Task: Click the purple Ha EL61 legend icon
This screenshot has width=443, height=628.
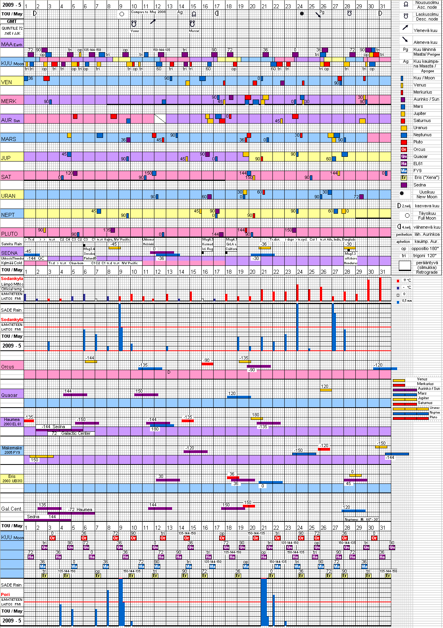Action: pyautogui.click(x=404, y=164)
